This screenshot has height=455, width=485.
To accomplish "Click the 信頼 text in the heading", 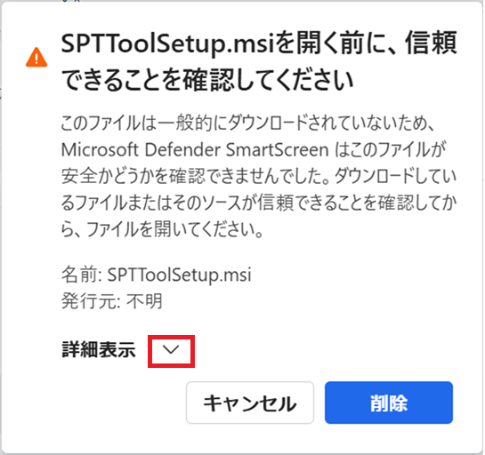I will (431, 43).
